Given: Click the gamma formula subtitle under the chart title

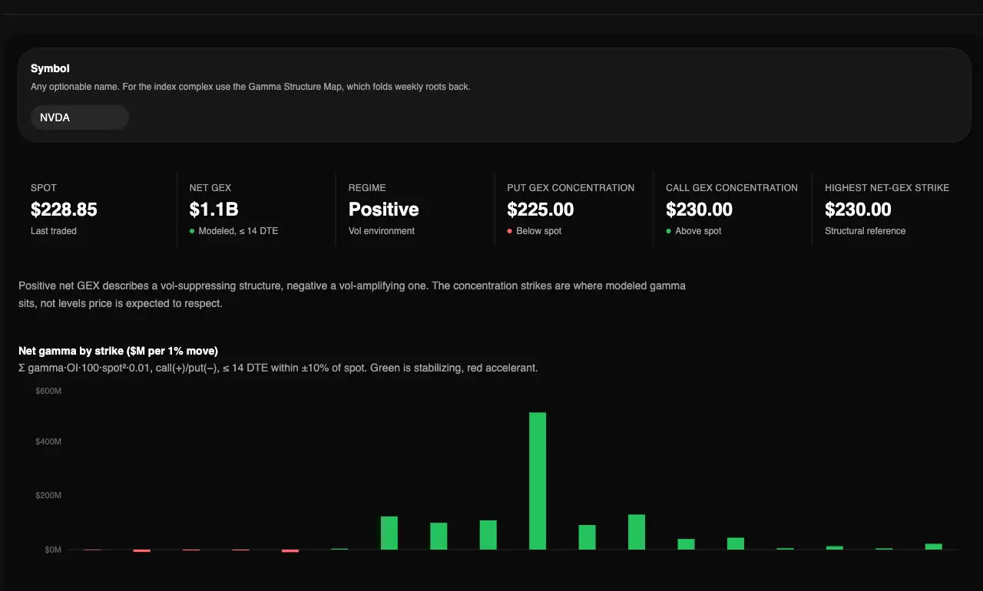Looking at the screenshot, I should (x=278, y=368).
